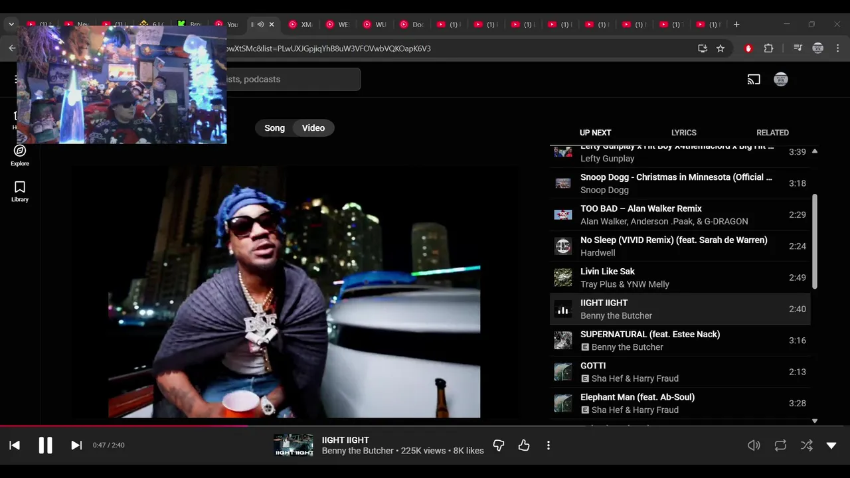The image size is (850, 478).
Task: Bookmark this page with the star
Action: 721,48
